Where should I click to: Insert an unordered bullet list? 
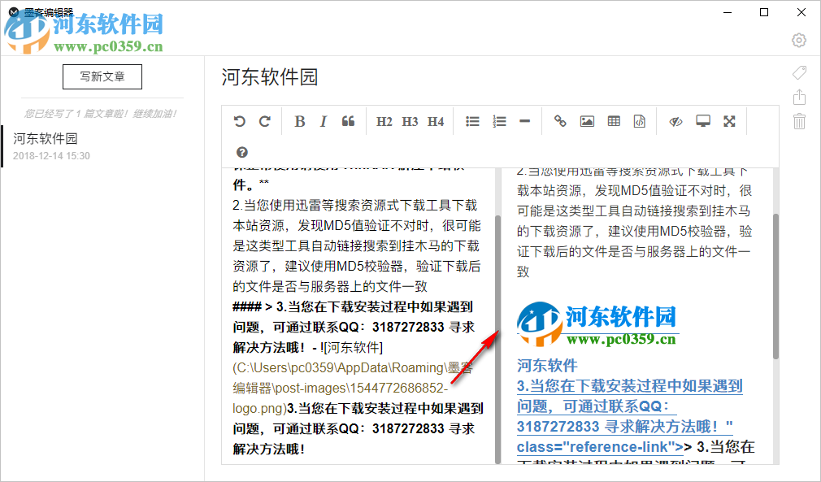(x=472, y=121)
